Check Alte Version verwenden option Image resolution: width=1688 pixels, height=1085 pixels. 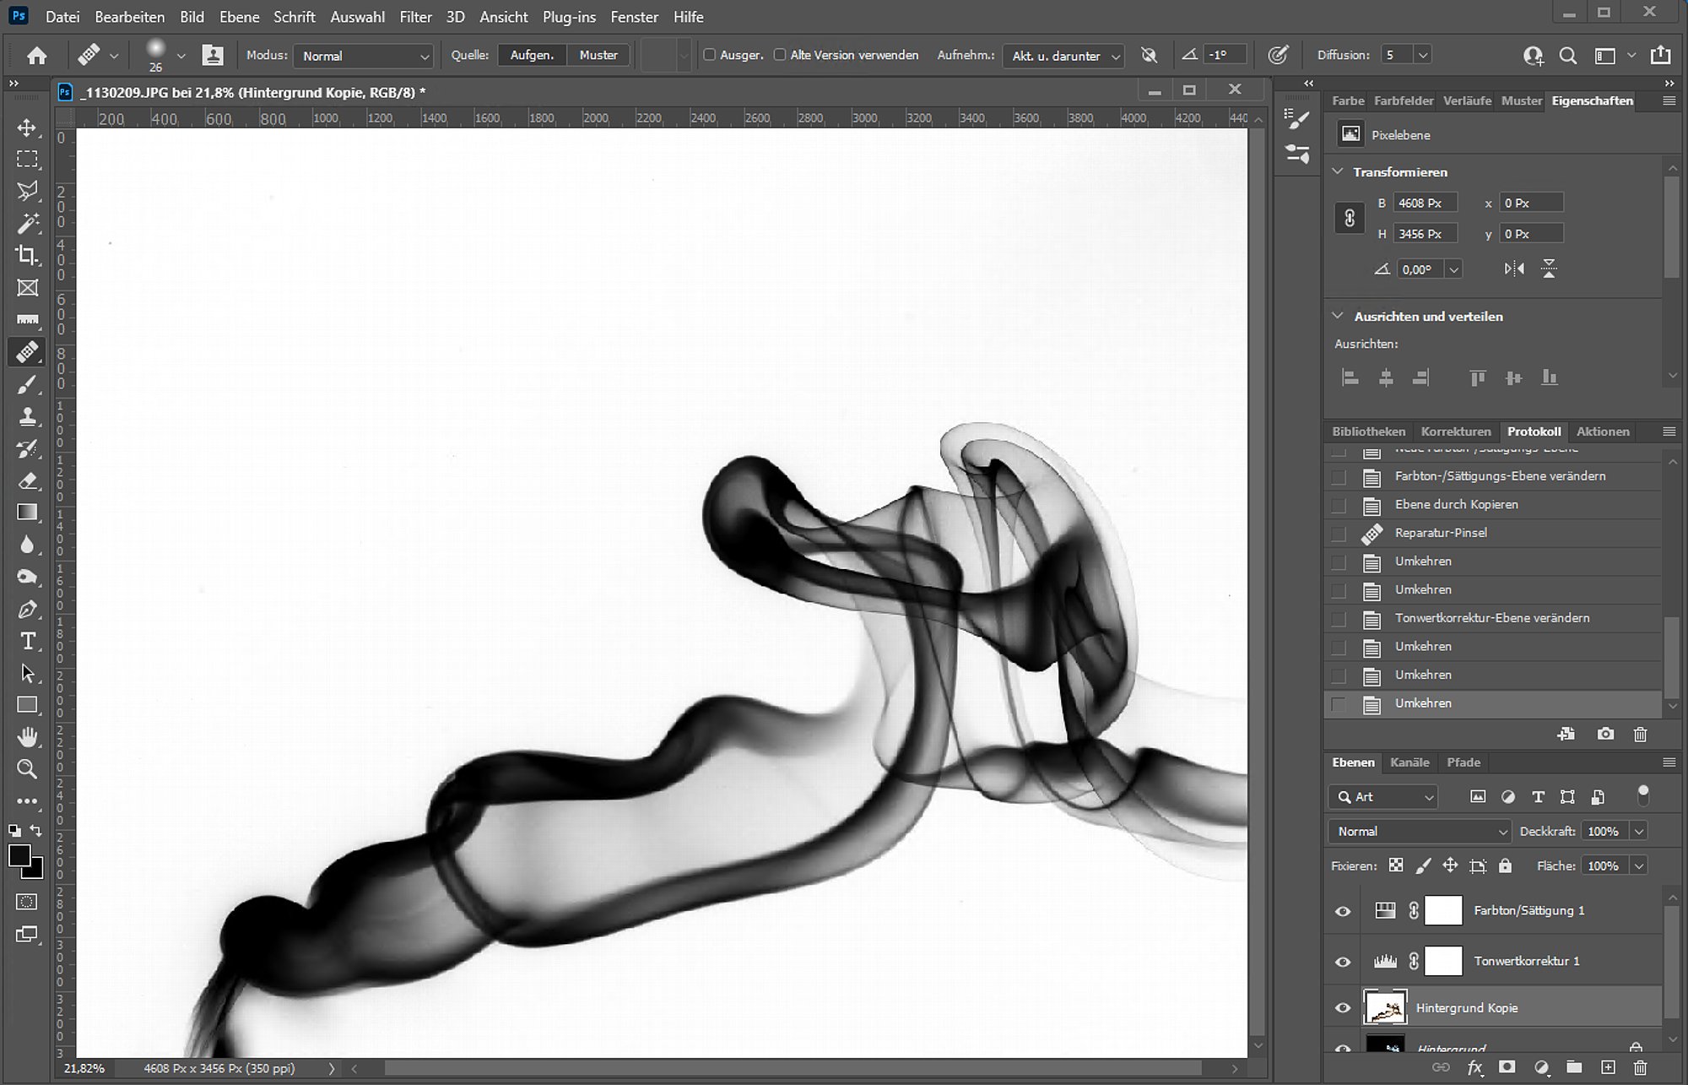click(780, 55)
